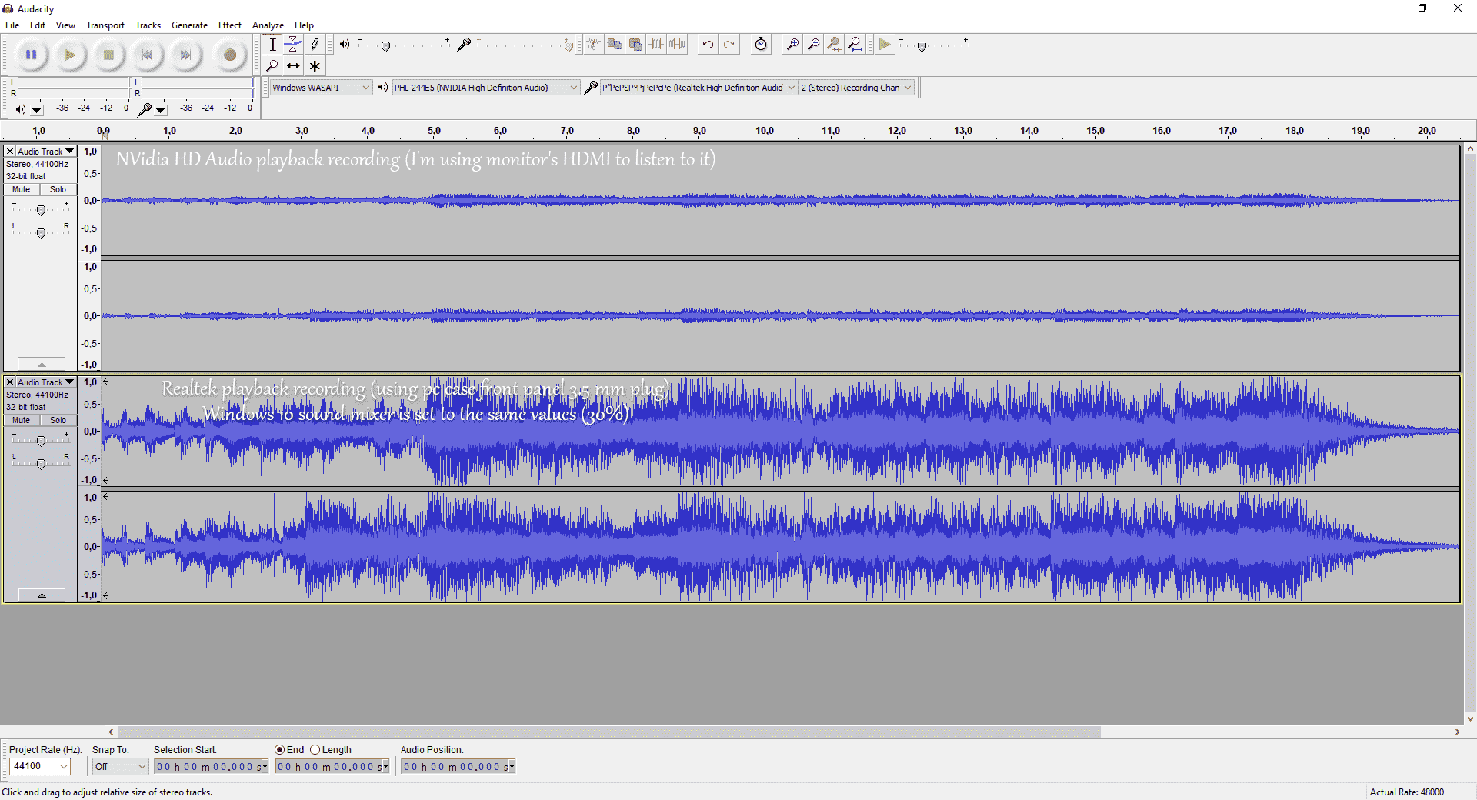Click the Trim audio icon

[x=655, y=45]
